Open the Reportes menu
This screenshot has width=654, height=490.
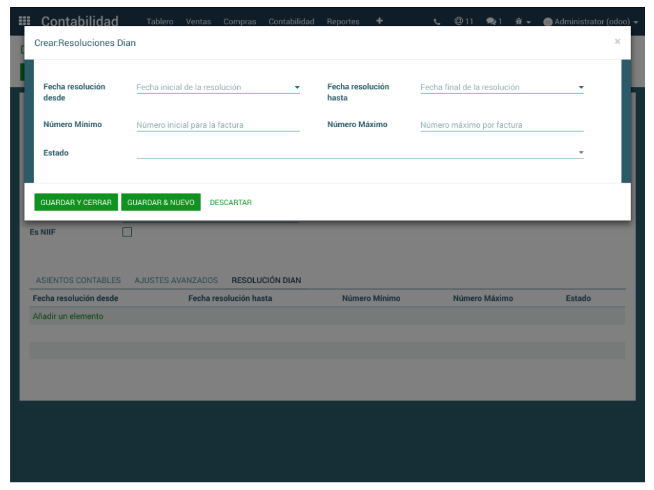click(343, 22)
